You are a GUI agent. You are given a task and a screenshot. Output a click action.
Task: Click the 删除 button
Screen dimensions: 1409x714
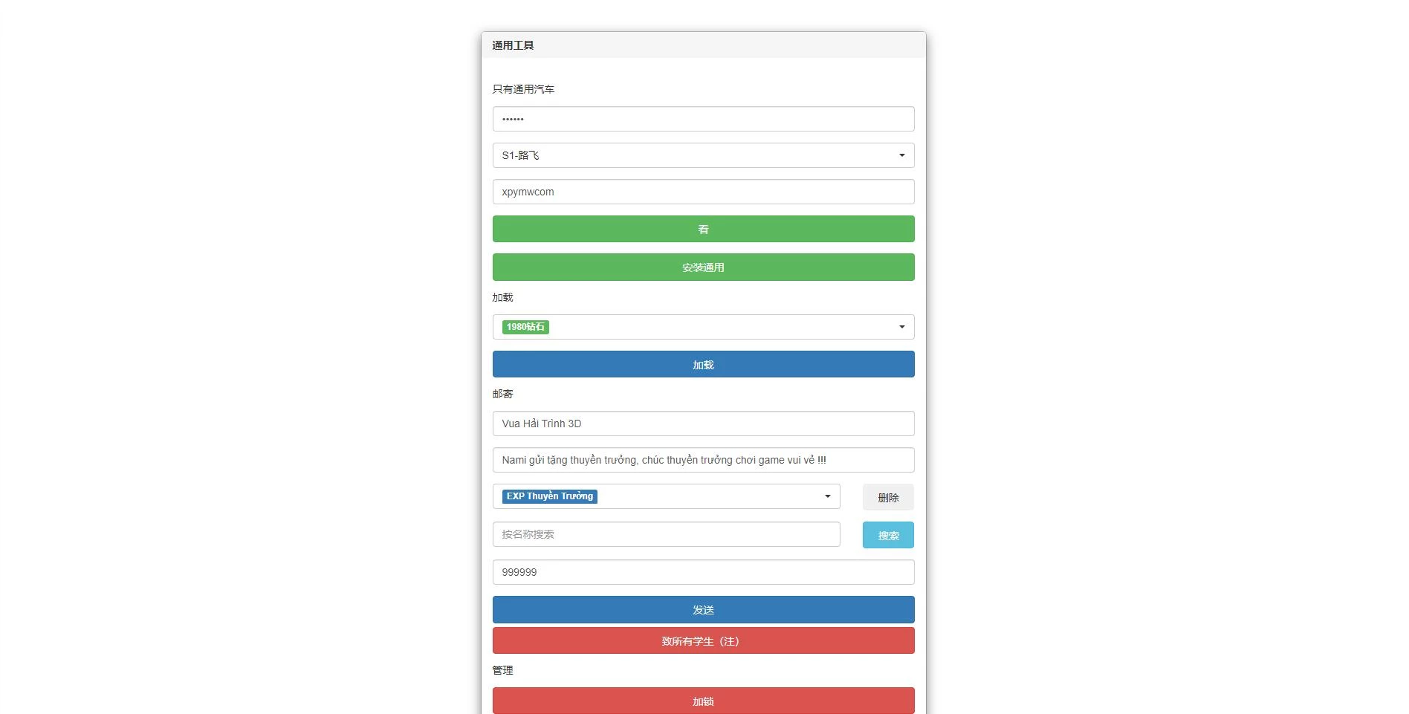pyautogui.click(x=887, y=498)
